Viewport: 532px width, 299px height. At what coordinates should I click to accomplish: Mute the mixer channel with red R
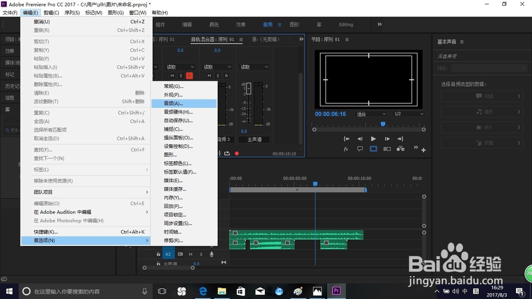tap(172, 76)
